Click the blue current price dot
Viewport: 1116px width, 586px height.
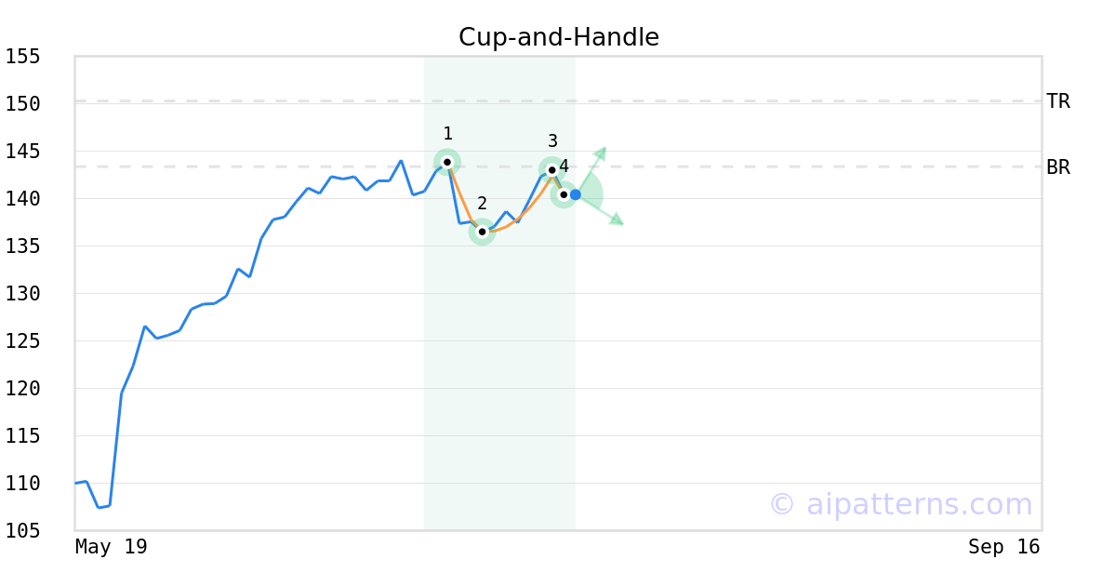coord(576,194)
